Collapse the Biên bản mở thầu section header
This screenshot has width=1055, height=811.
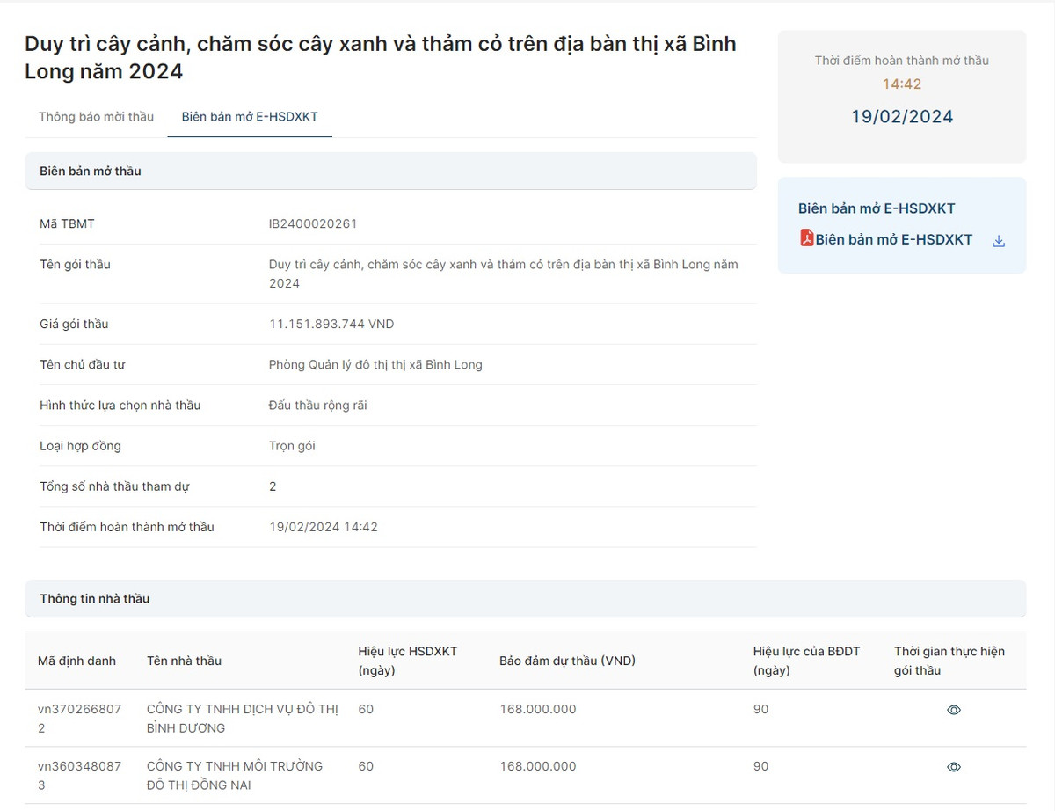(x=390, y=172)
